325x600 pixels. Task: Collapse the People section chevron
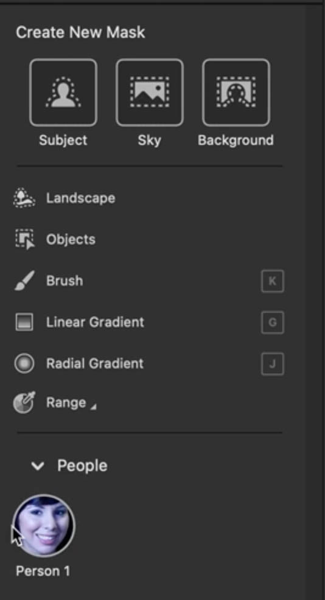pos(38,466)
